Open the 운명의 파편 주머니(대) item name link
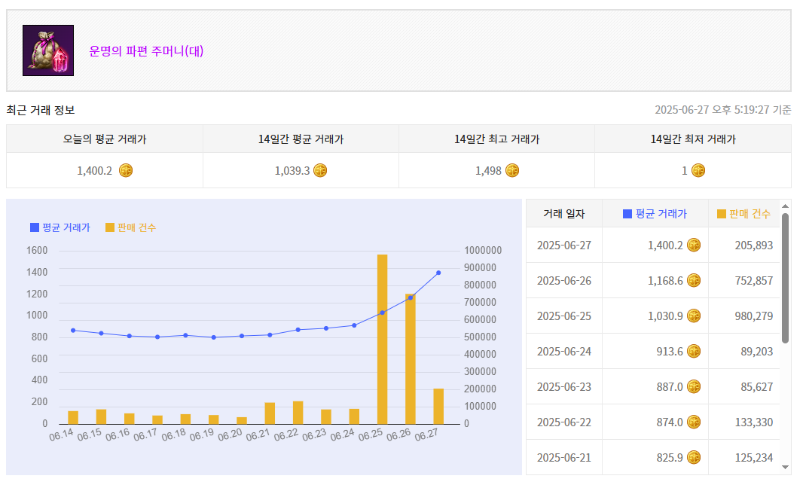 [147, 51]
